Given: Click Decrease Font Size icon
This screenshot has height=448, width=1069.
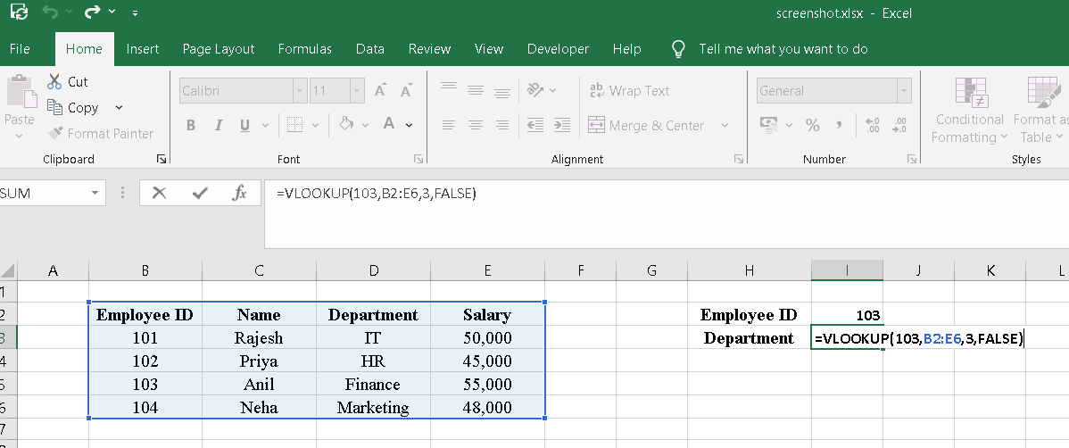Looking at the screenshot, I should pyautogui.click(x=406, y=91).
